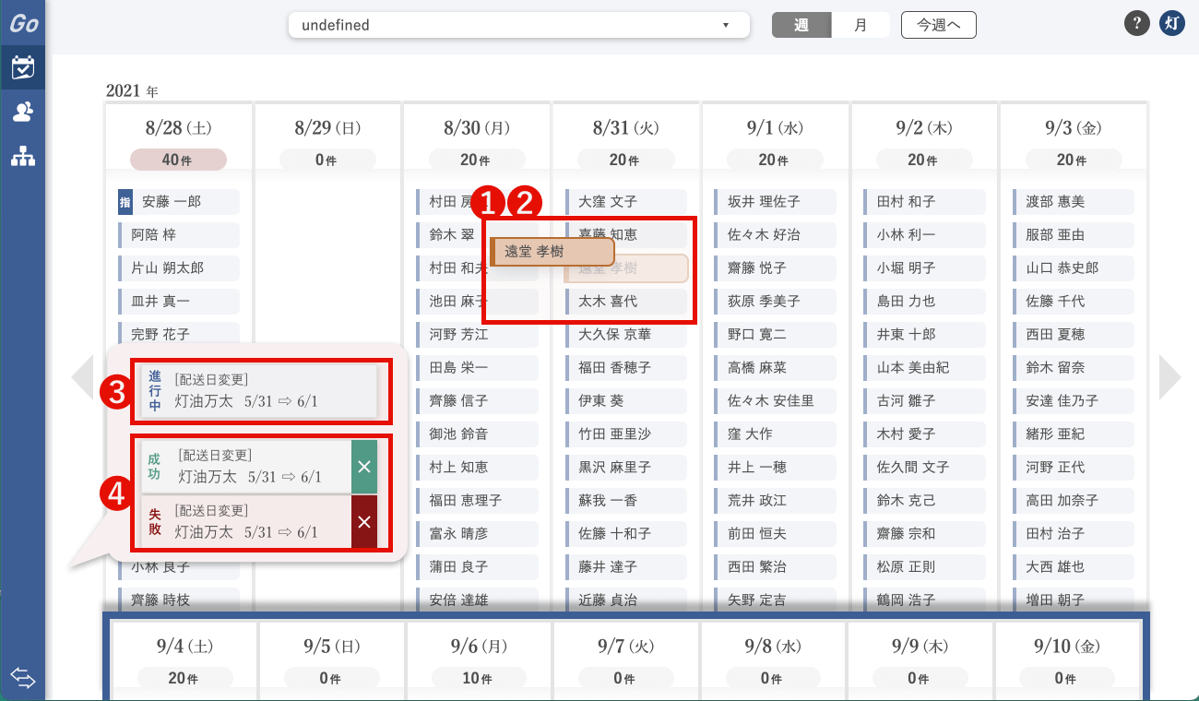
Task: Select 坂井 理佐子 entry
Action: [x=776, y=202]
